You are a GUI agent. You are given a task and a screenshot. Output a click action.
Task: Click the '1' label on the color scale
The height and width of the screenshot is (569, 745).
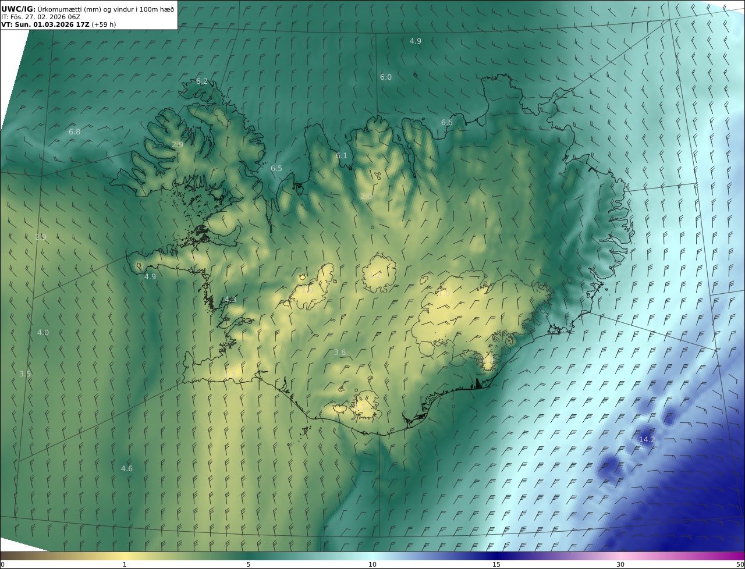[x=125, y=564]
